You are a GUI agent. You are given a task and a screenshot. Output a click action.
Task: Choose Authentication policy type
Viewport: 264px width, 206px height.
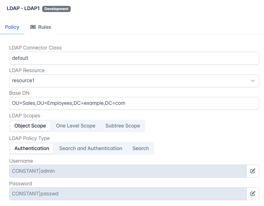32,148
